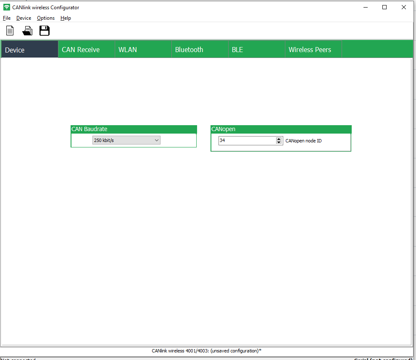
Task: Click inside the CANopen node ID field
Action: tap(244, 140)
